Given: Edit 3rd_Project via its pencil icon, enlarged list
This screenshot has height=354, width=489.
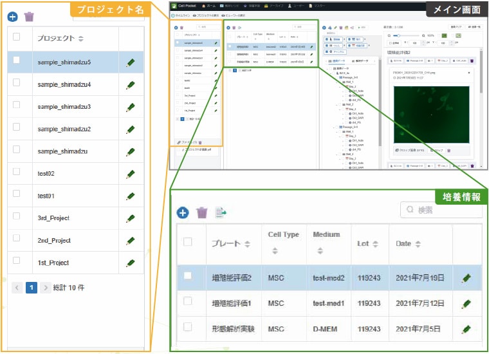Looking at the screenshot, I should (131, 218).
